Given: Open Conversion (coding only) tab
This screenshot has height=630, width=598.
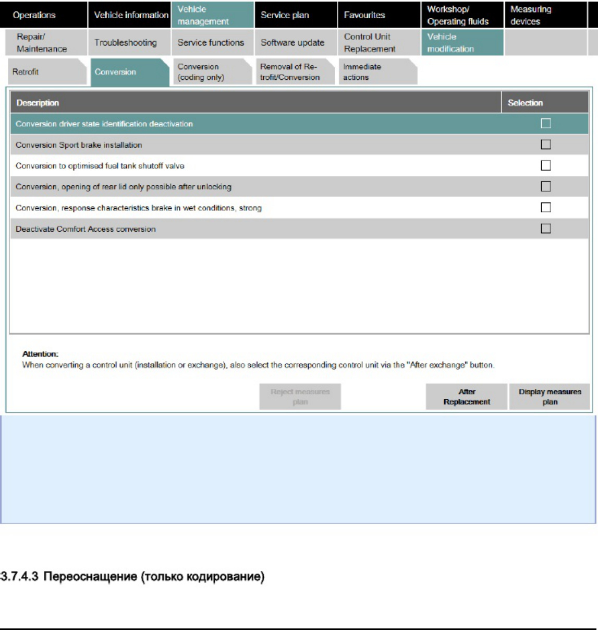Looking at the screenshot, I should point(213,72).
